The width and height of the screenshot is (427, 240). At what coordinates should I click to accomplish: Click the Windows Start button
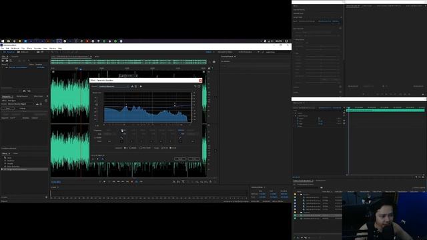click(3, 41)
